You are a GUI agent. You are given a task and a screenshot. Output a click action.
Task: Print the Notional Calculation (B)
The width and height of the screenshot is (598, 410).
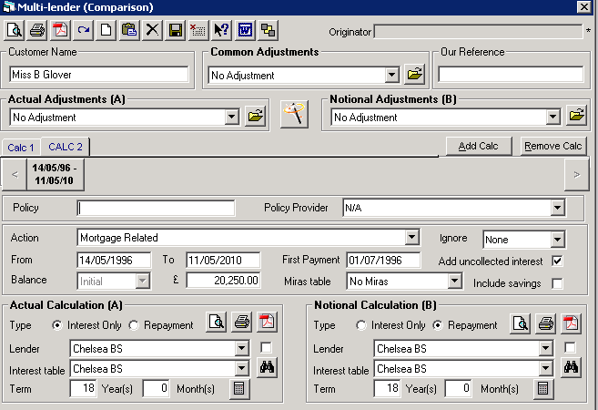point(546,323)
